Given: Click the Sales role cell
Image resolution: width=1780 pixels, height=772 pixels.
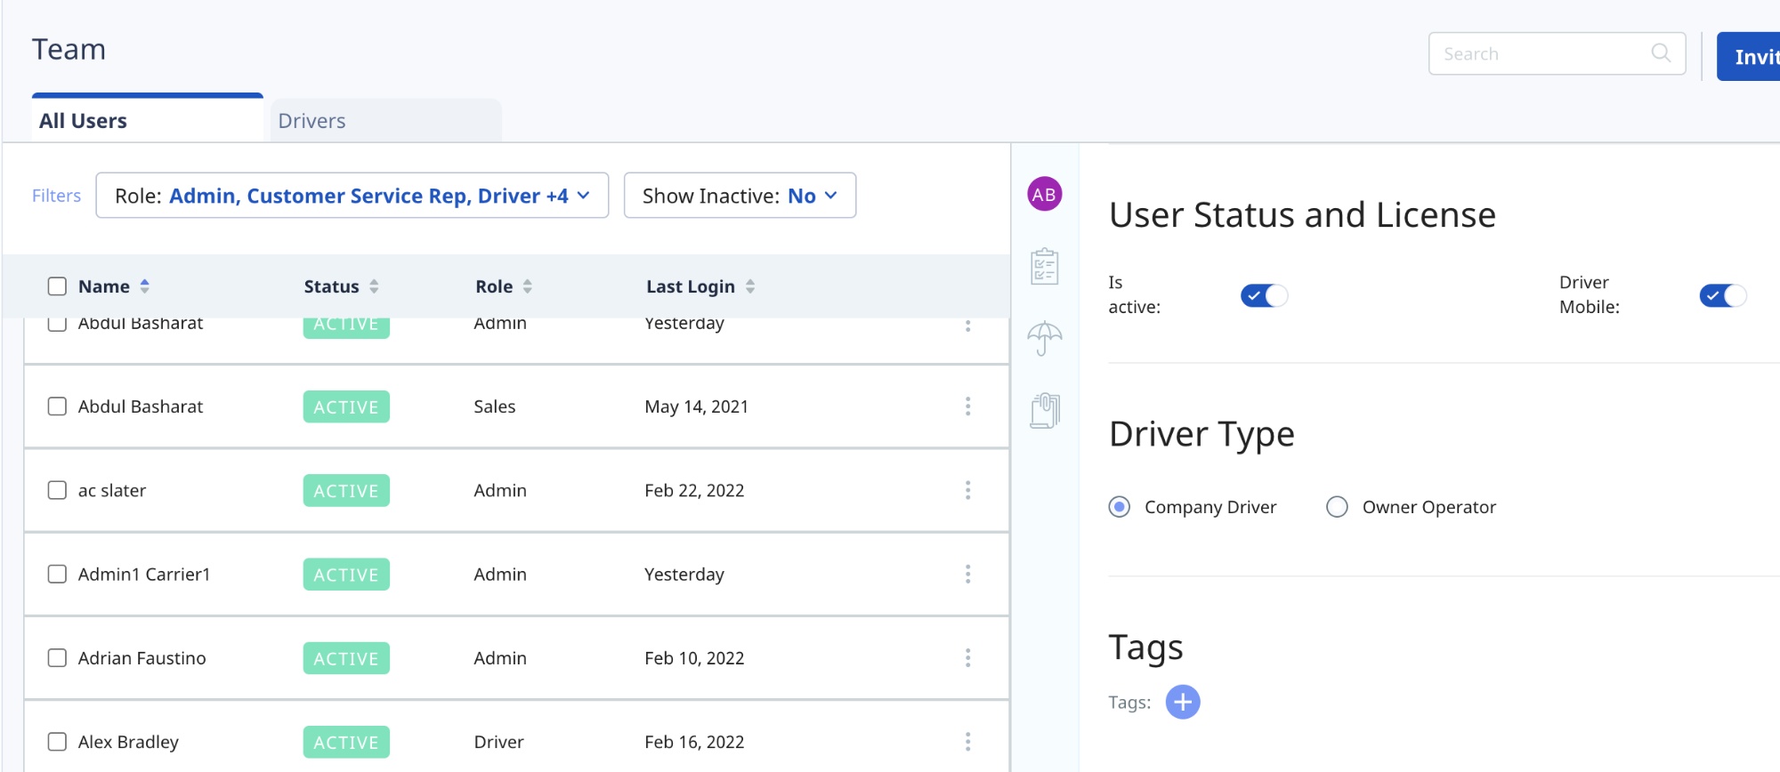Looking at the screenshot, I should (495, 406).
